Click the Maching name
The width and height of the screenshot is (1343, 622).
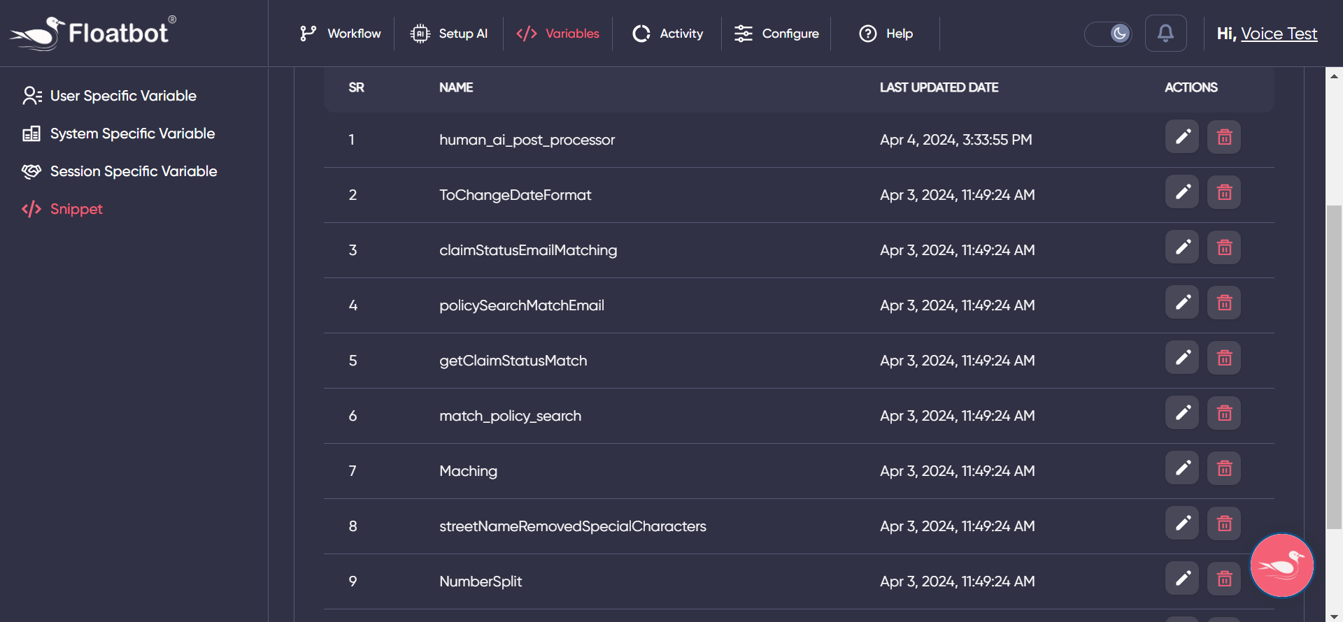[468, 471]
